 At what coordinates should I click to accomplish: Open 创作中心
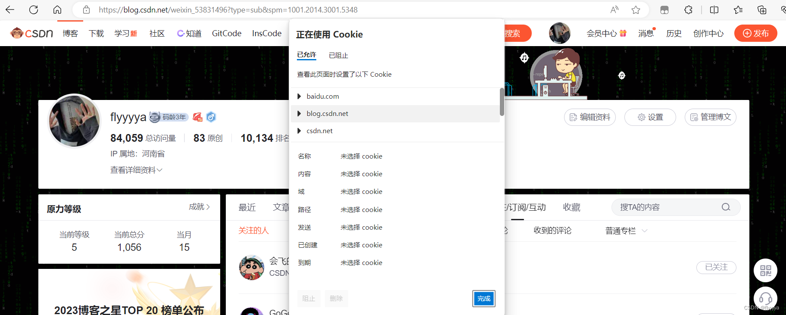click(x=708, y=34)
